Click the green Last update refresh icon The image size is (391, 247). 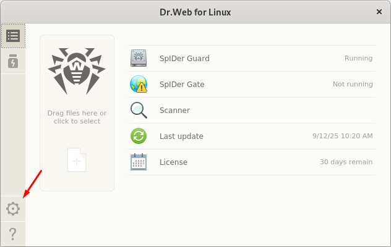click(139, 136)
